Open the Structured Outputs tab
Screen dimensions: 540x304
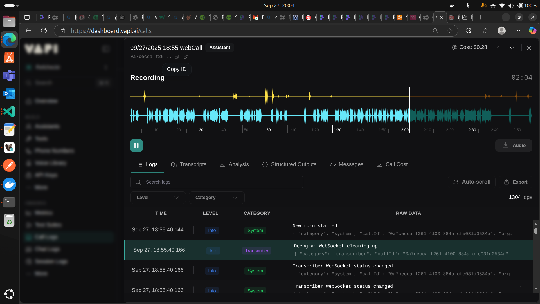(x=289, y=164)
